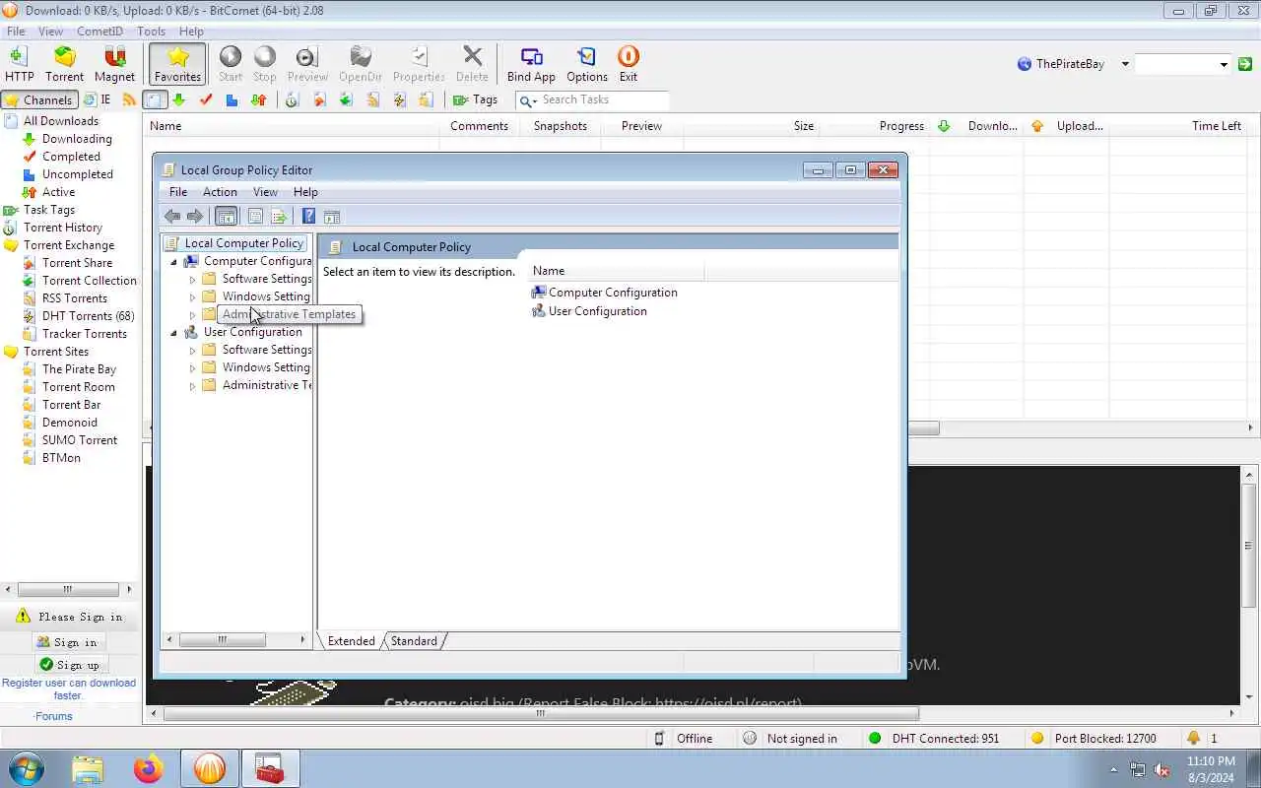
Task: Collapse the User Configuration tree node
Action: [174, 333]
